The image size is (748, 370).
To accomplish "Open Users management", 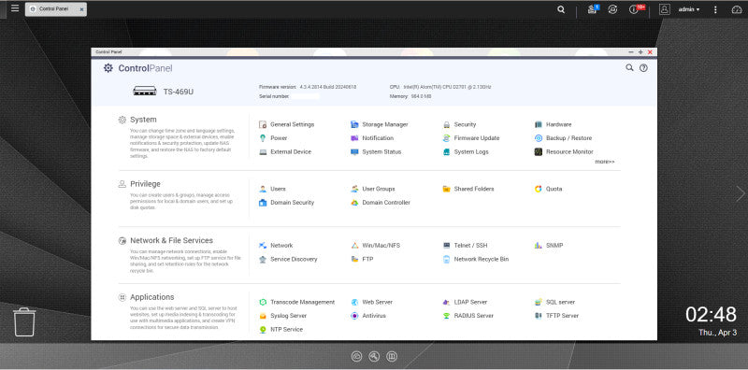I will coord(272,189).
